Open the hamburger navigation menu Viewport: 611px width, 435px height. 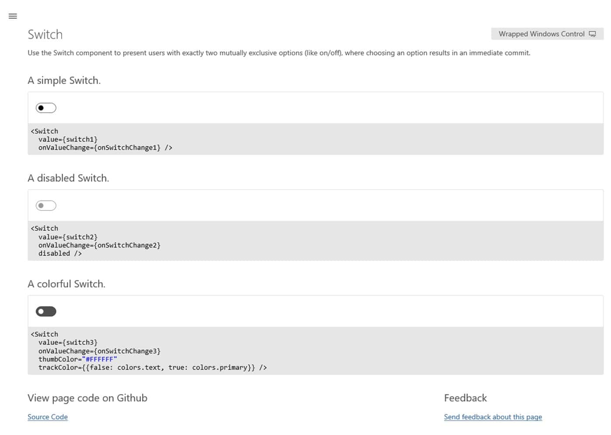tap(13, 16)
